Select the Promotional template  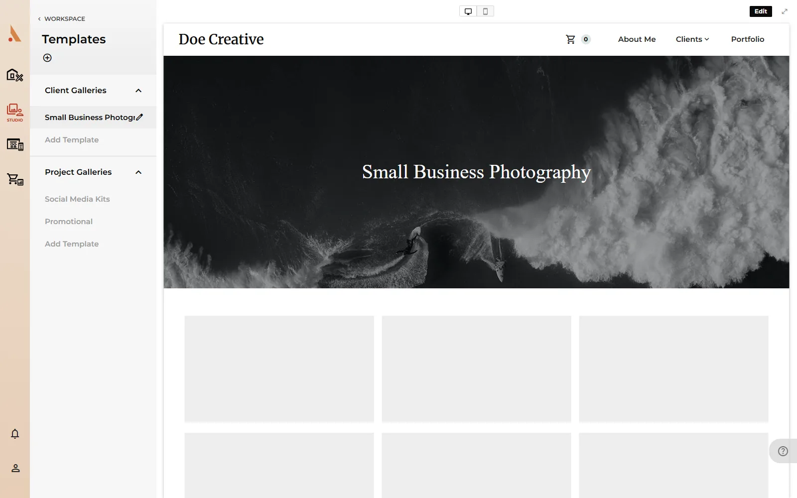tap(69, 222)
